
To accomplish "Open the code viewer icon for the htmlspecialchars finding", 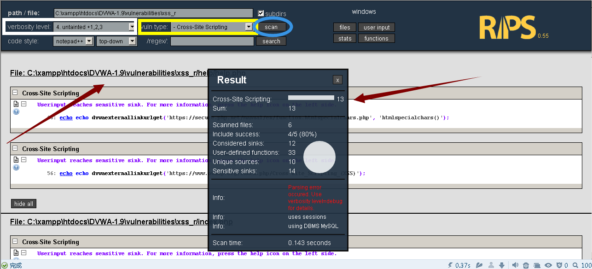I will pos(16,104).
